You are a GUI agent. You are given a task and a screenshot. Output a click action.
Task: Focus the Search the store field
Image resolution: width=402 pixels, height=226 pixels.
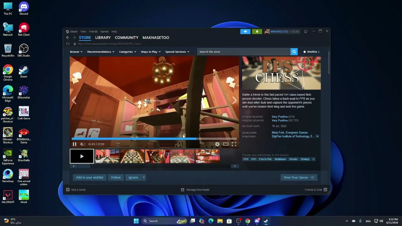[x=244, y=52]
